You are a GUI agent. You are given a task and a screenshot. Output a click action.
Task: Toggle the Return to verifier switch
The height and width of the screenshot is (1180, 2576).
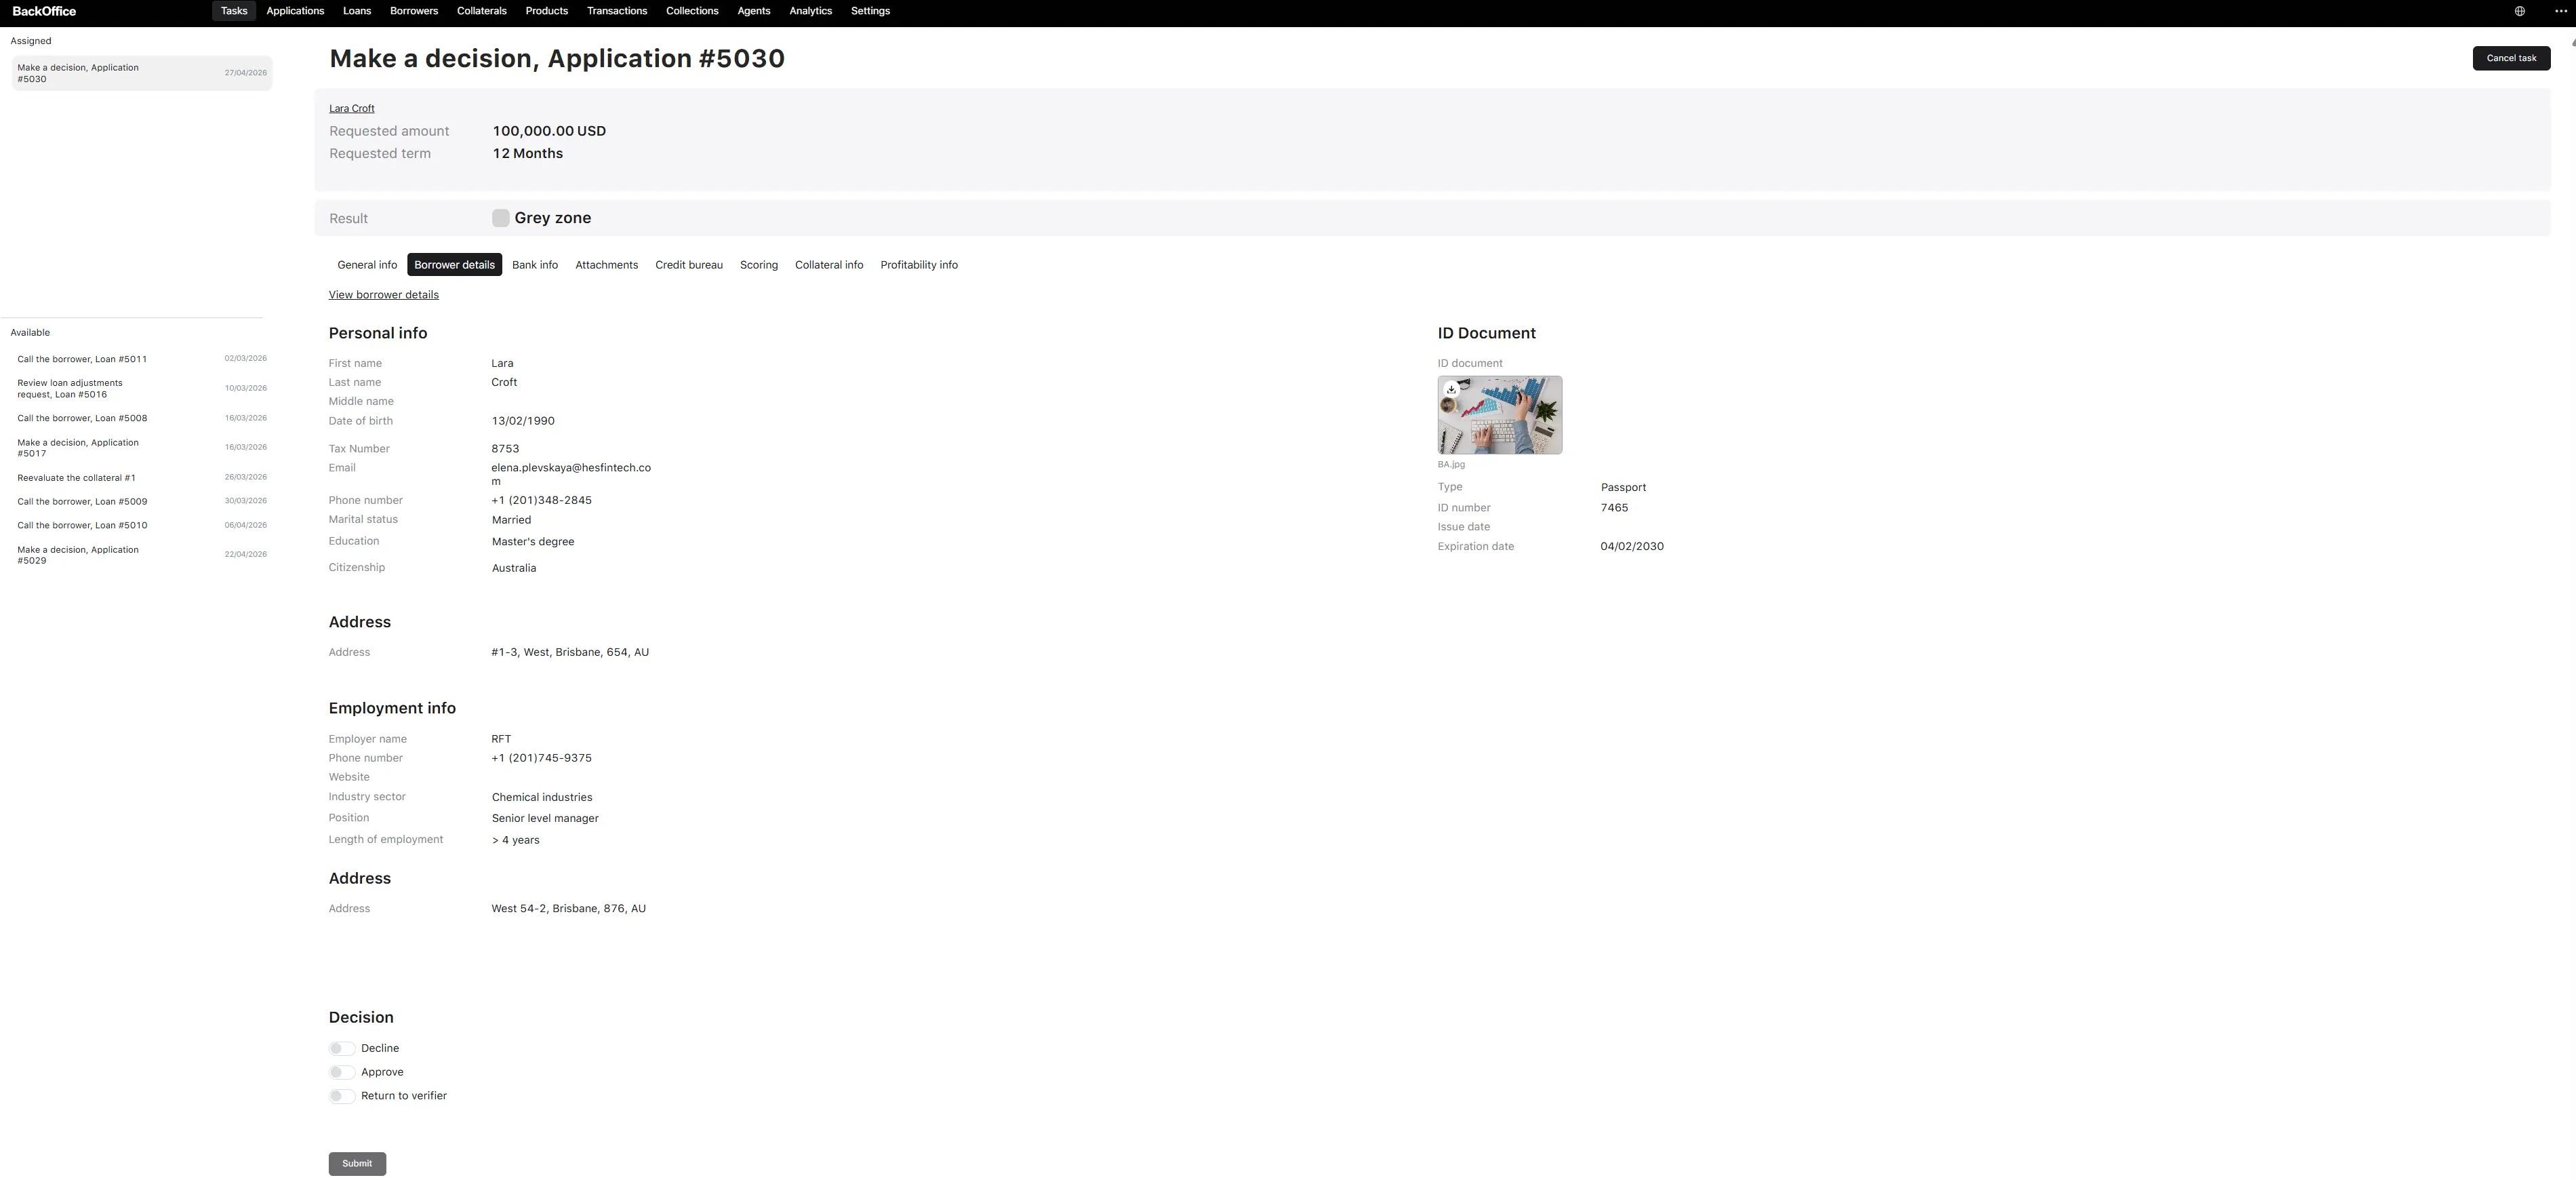click(x=342, y=1096)
